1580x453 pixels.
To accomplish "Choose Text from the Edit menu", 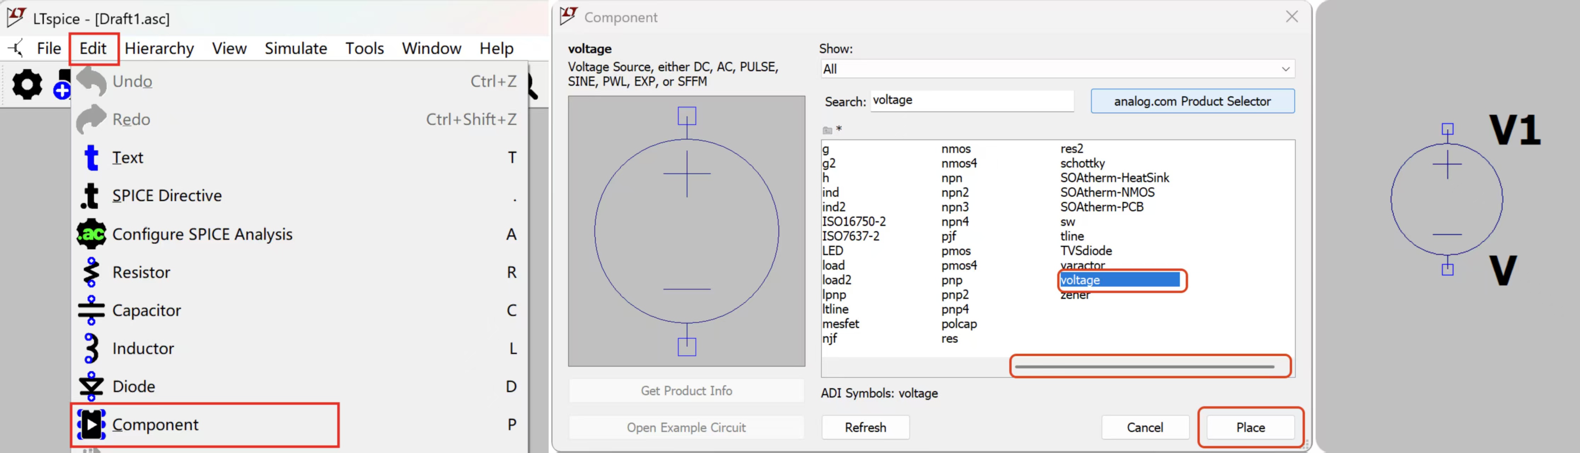I will point(300,157).
